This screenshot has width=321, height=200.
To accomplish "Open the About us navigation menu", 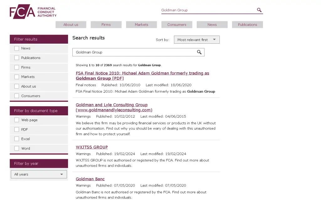I will point(71,24).
